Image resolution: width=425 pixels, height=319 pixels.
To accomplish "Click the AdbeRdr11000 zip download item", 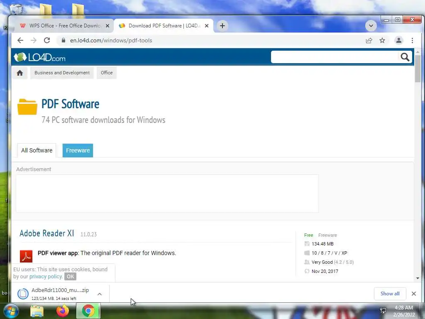I will tap(54, 294).
